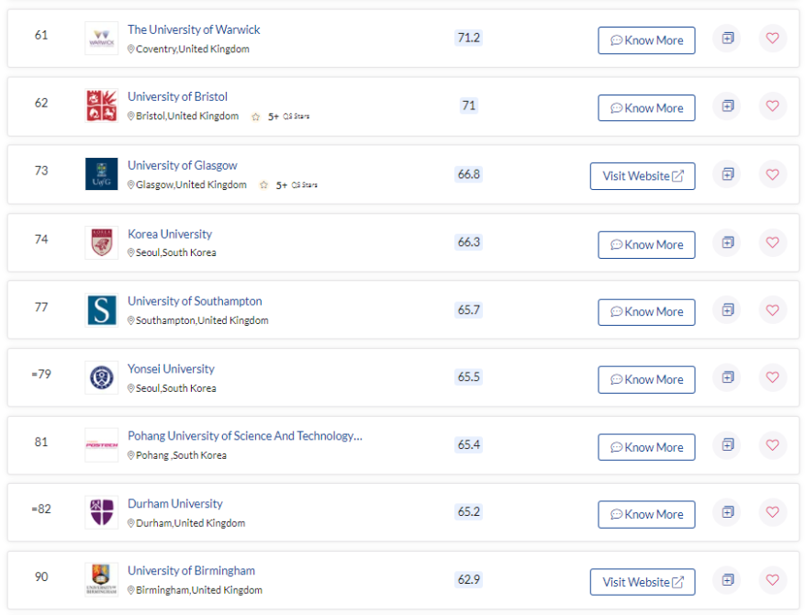Visit Website for University of Glasgow
This screenshot has width=806, height=615.
[643, 176]
